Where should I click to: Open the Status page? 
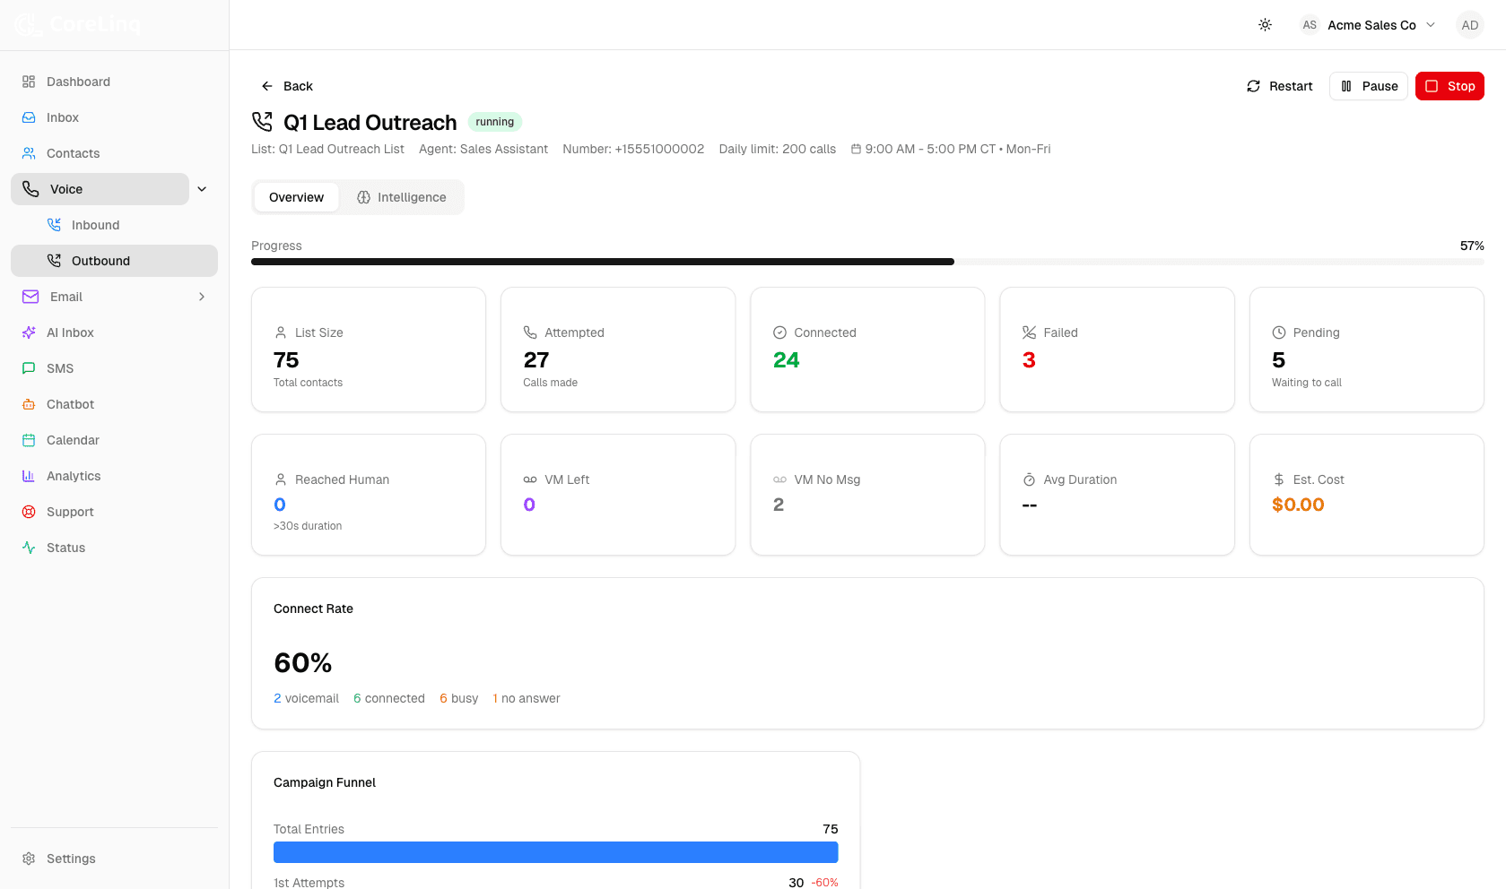tap(114, 548)
